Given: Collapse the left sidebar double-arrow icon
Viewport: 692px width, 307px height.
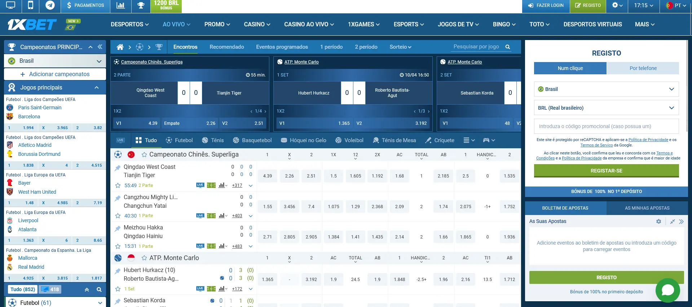Looking at the screenshot, I should (100, 47).
